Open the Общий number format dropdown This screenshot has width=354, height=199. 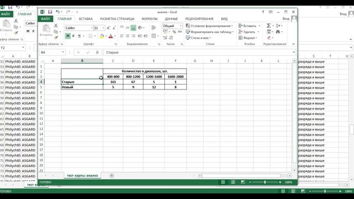tap(180, 26)
